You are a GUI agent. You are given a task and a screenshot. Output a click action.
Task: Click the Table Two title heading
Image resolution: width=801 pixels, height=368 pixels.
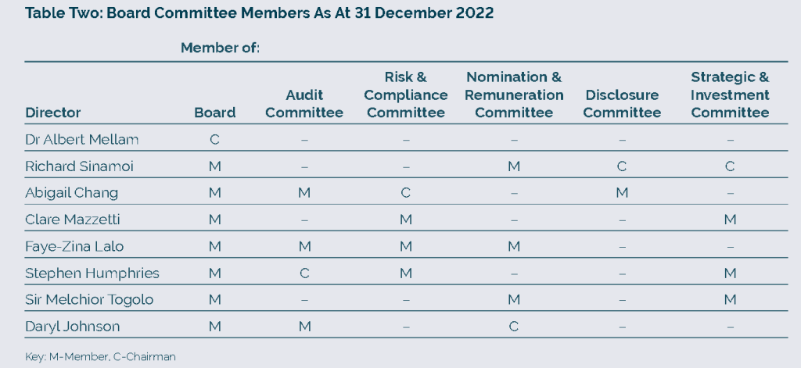point(259,13)
